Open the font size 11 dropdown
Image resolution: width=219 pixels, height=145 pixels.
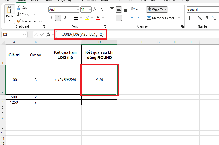tap(90, 10)
